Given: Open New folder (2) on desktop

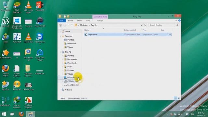Looking at the screenshot, I should point(28,55).
